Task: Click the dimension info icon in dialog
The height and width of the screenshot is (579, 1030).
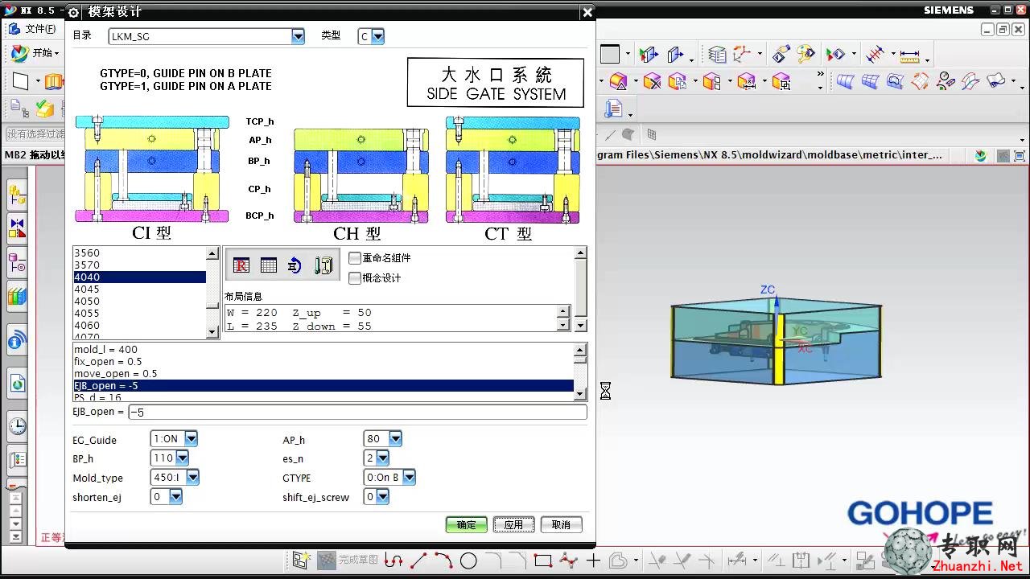Action: tap(323, 265)
